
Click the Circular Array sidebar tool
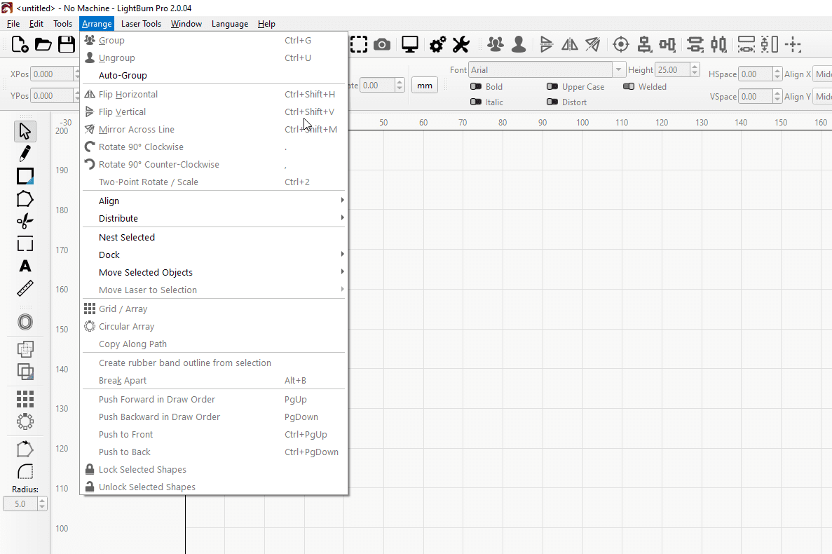[x=25, y=422]
